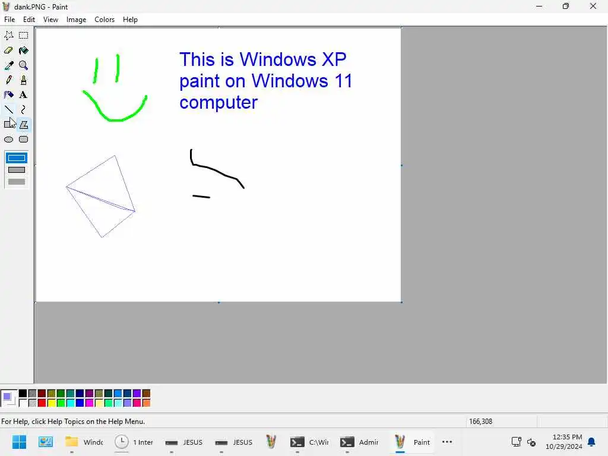Open the 12:35 PM date and time clock
The image size is (608, 456).
pyautogui.click(x=564, y=442)
